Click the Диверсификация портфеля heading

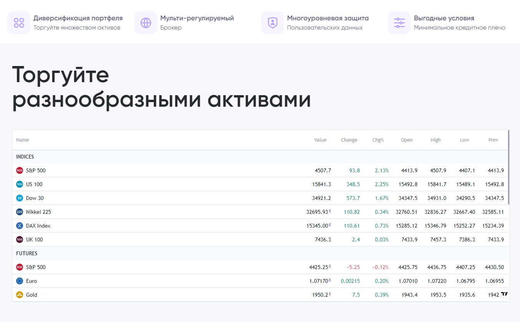(x=78, y=18)
